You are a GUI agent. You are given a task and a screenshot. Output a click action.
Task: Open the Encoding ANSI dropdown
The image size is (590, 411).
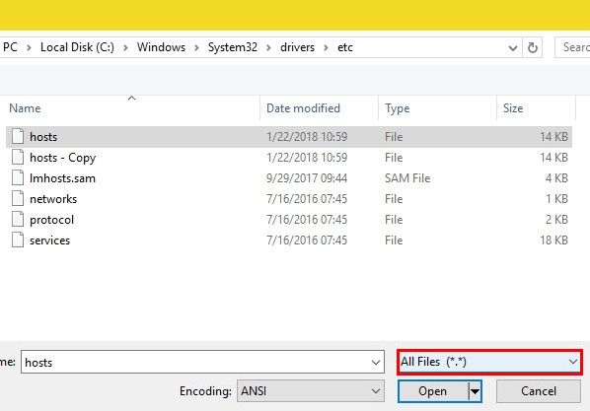tap(311, 391)
